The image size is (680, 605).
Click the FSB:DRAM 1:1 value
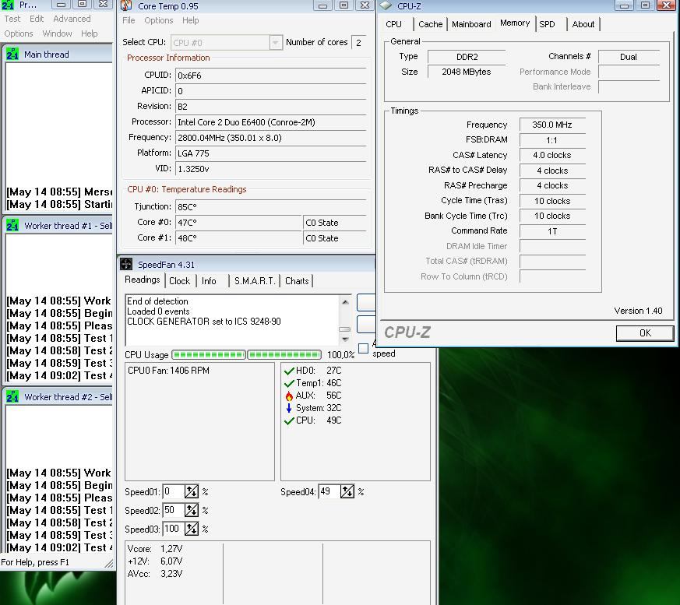tap(552, 140)
